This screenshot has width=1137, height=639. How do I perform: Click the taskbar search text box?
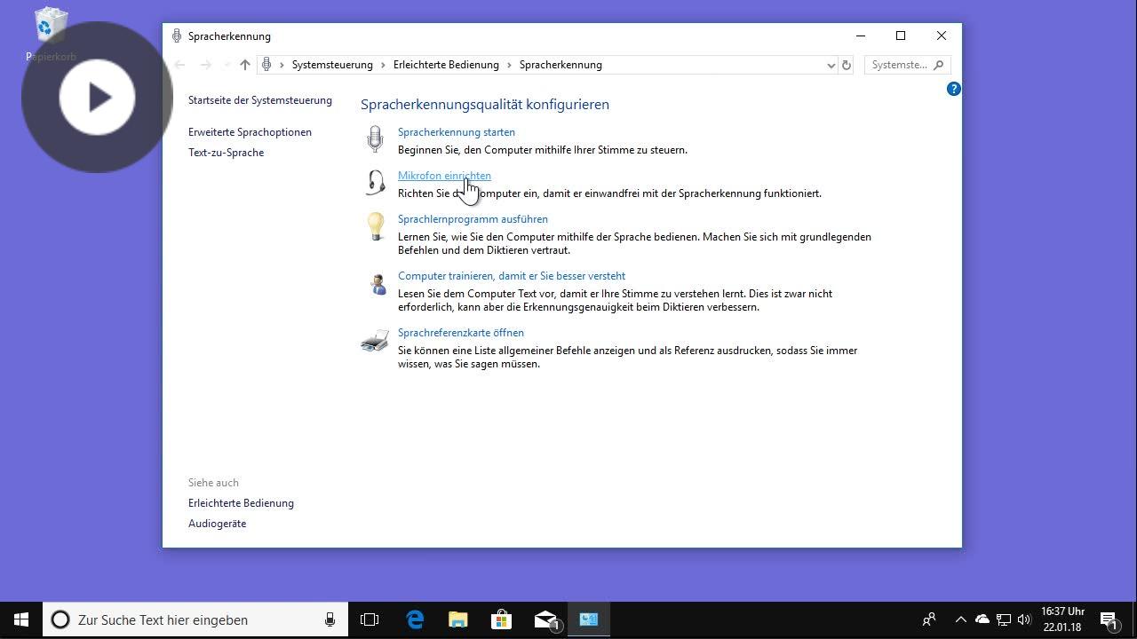coord(195,619)
